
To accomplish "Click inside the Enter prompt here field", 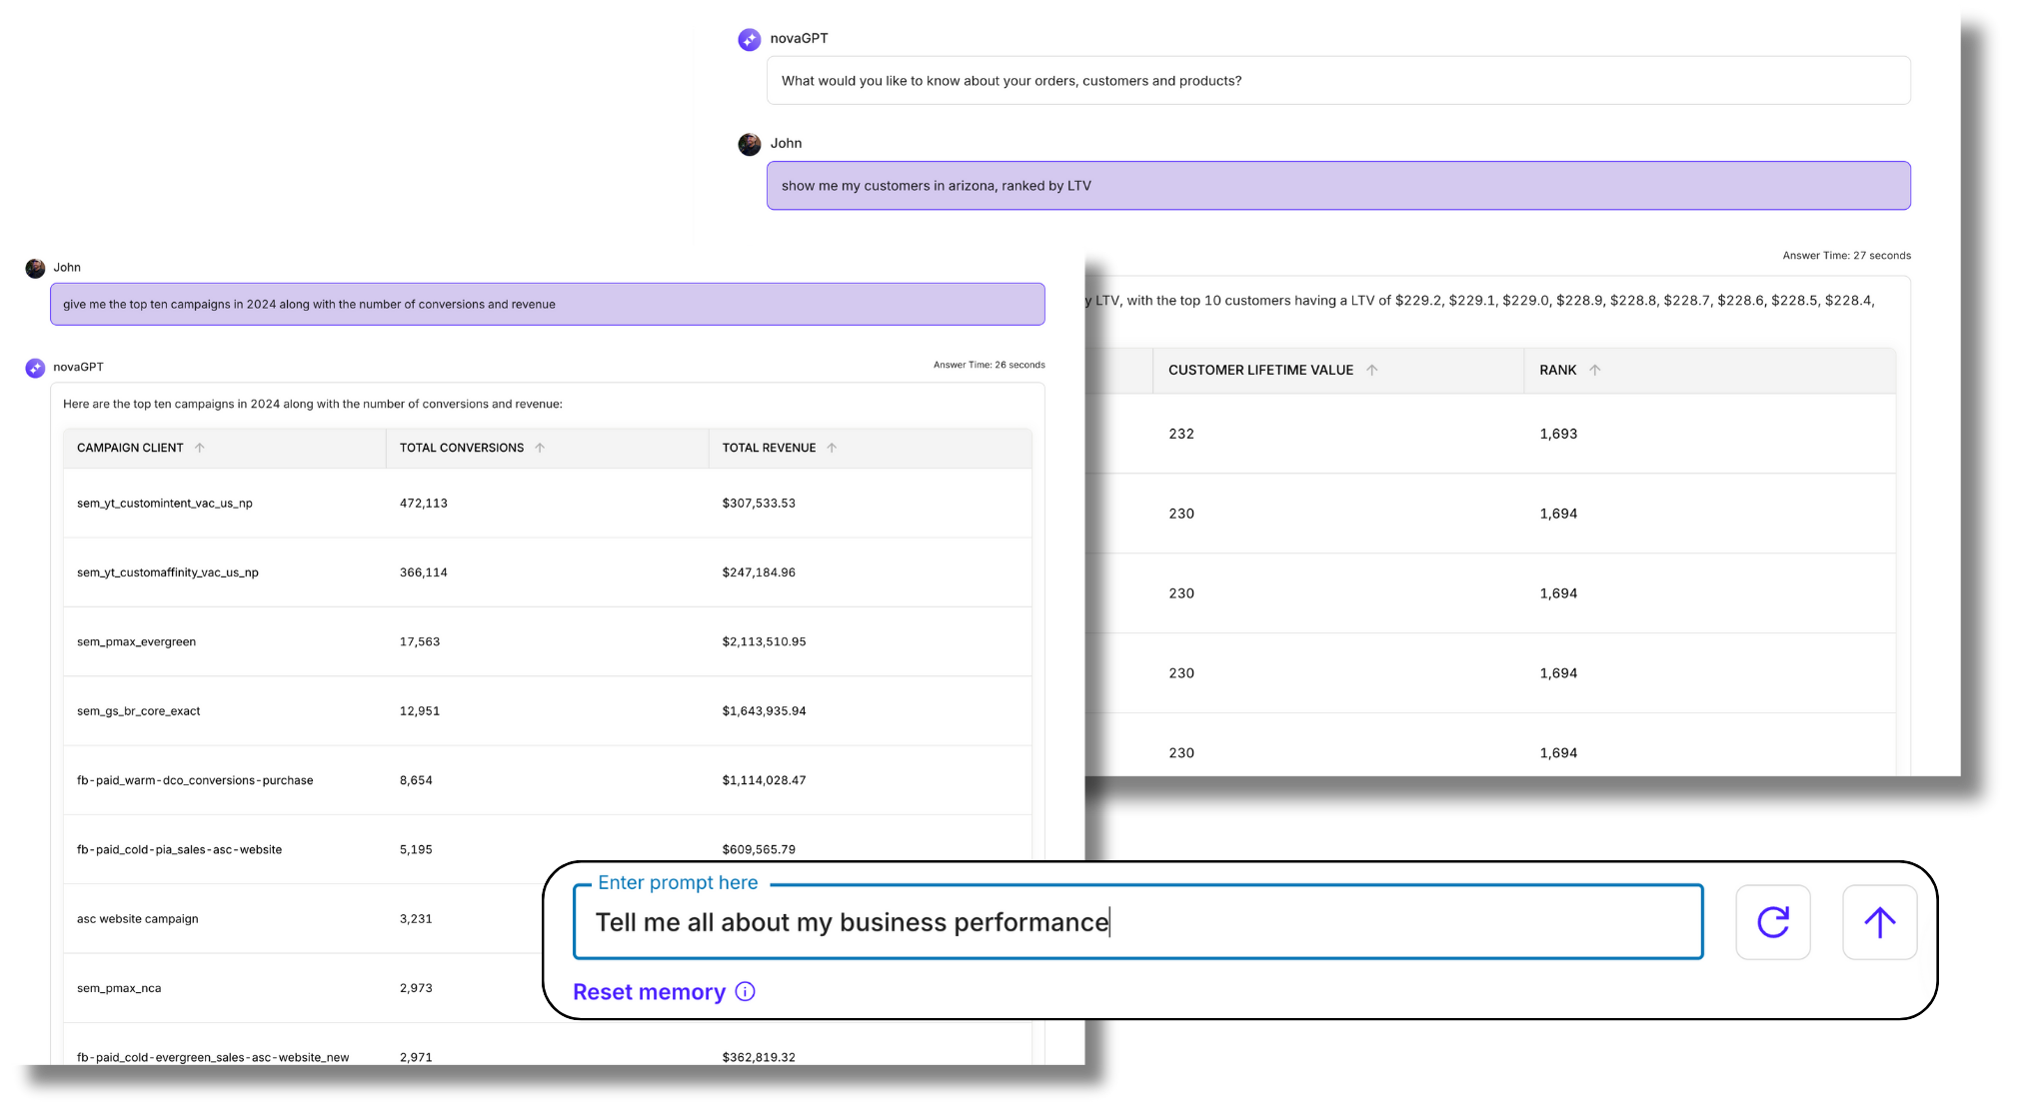I will click(1137, 922).
